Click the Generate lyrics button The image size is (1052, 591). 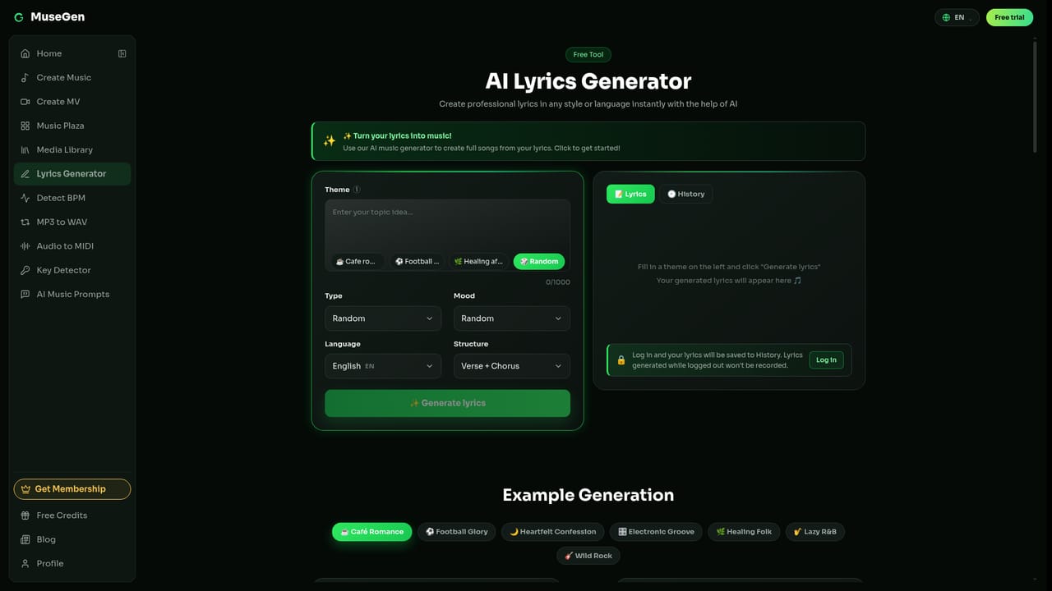(447, 403)
